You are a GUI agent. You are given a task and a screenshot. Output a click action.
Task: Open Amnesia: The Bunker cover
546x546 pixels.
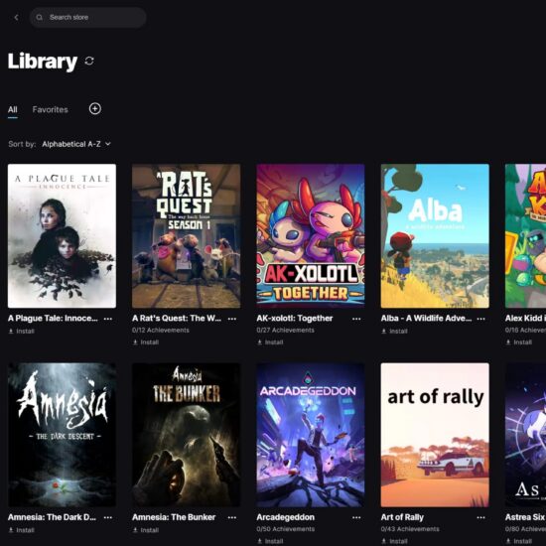186,435
